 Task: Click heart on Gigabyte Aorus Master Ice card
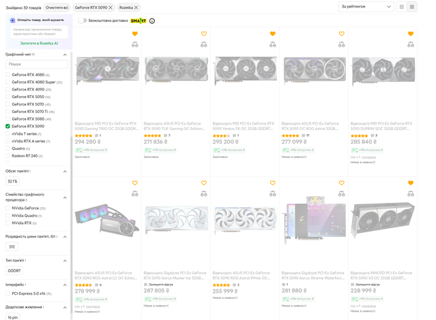[204, 183]
